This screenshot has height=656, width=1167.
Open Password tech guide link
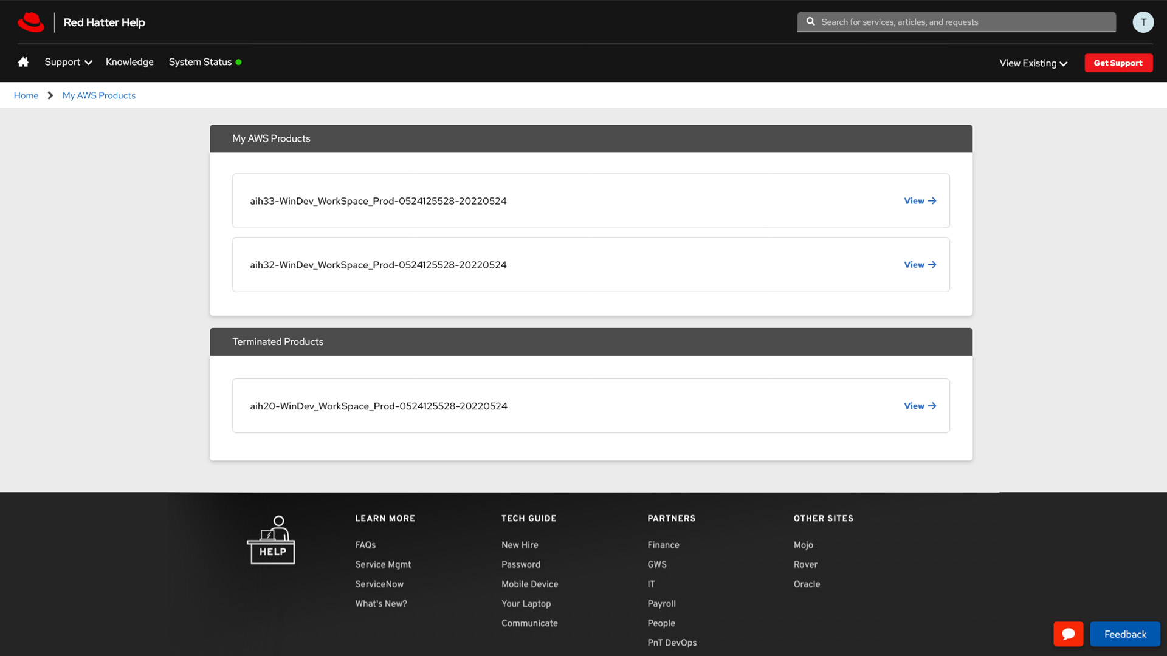click(521, 564)
